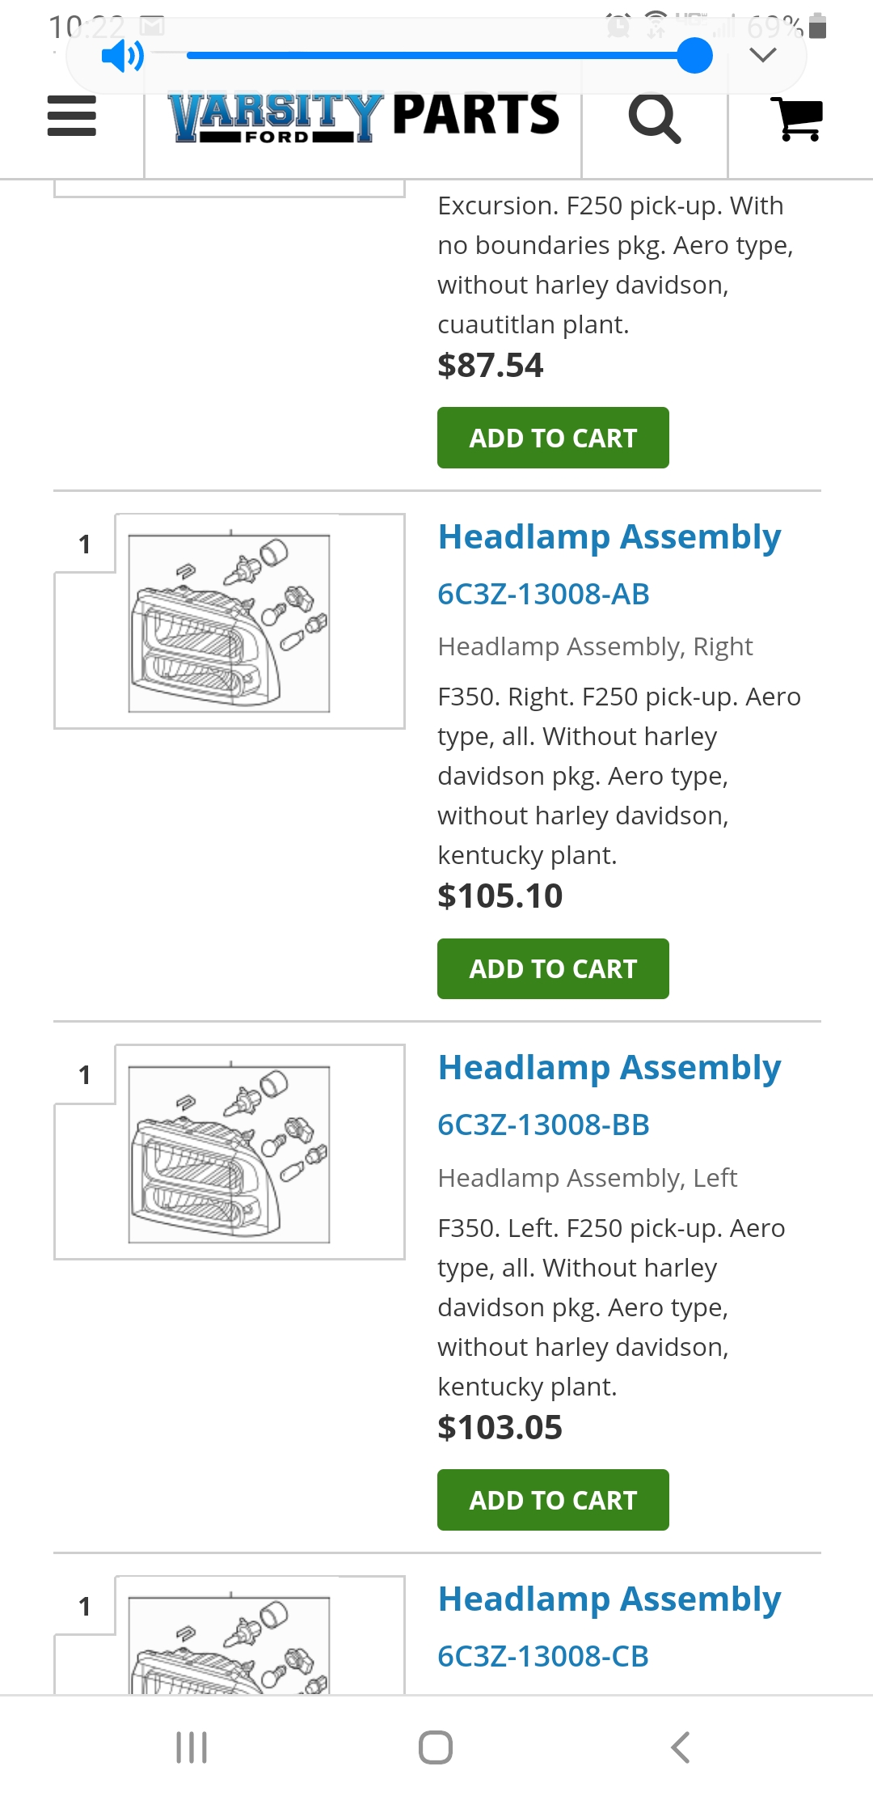Adjust the media volume slider

(x=449, y=56)
